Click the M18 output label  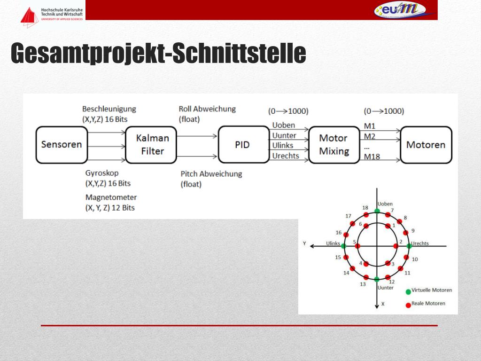tap(372, 157)
